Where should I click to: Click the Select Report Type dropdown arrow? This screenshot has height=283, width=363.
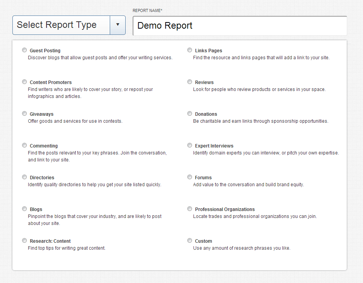[x=118, y=25]
